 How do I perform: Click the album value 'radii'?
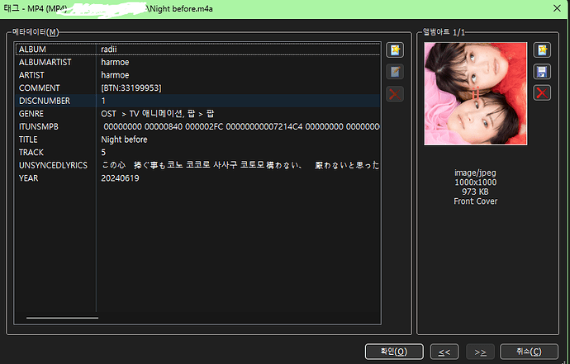(x=109, y=49)
